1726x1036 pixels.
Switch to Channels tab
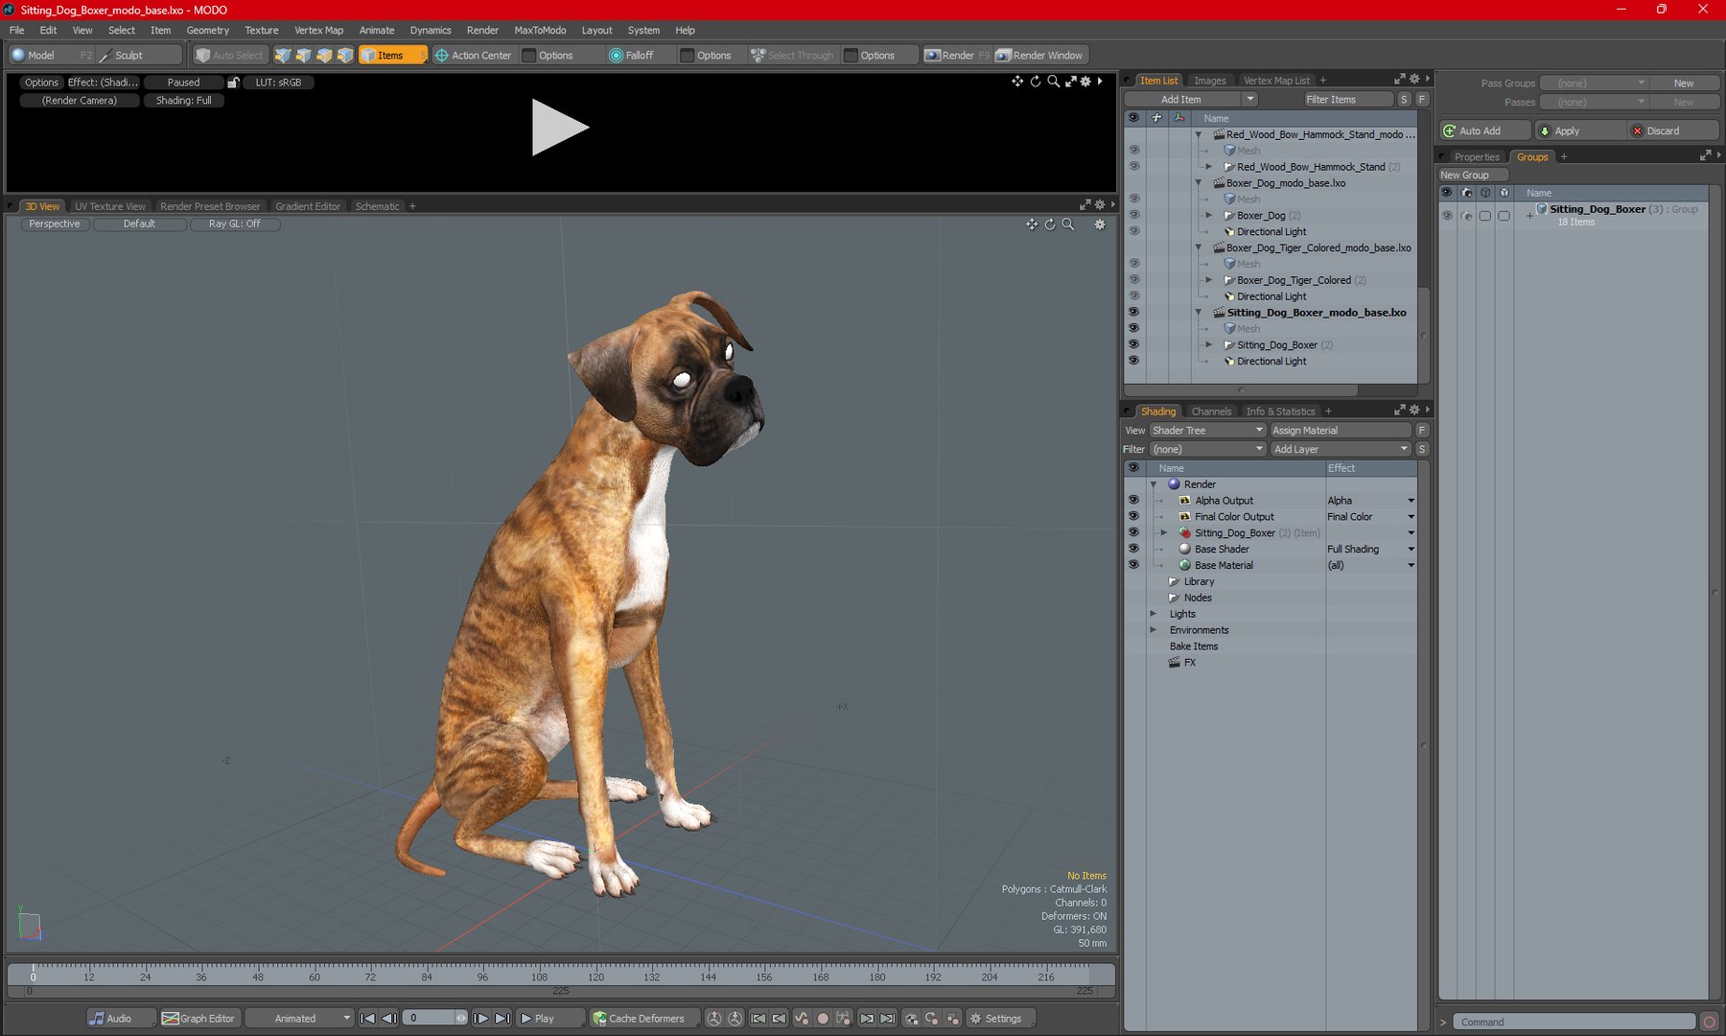tap(1211, 412)
